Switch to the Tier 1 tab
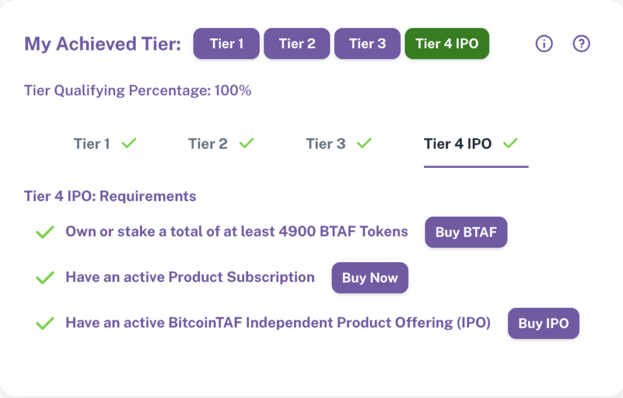Screen dimensions: 623x398 click(105, 144)
